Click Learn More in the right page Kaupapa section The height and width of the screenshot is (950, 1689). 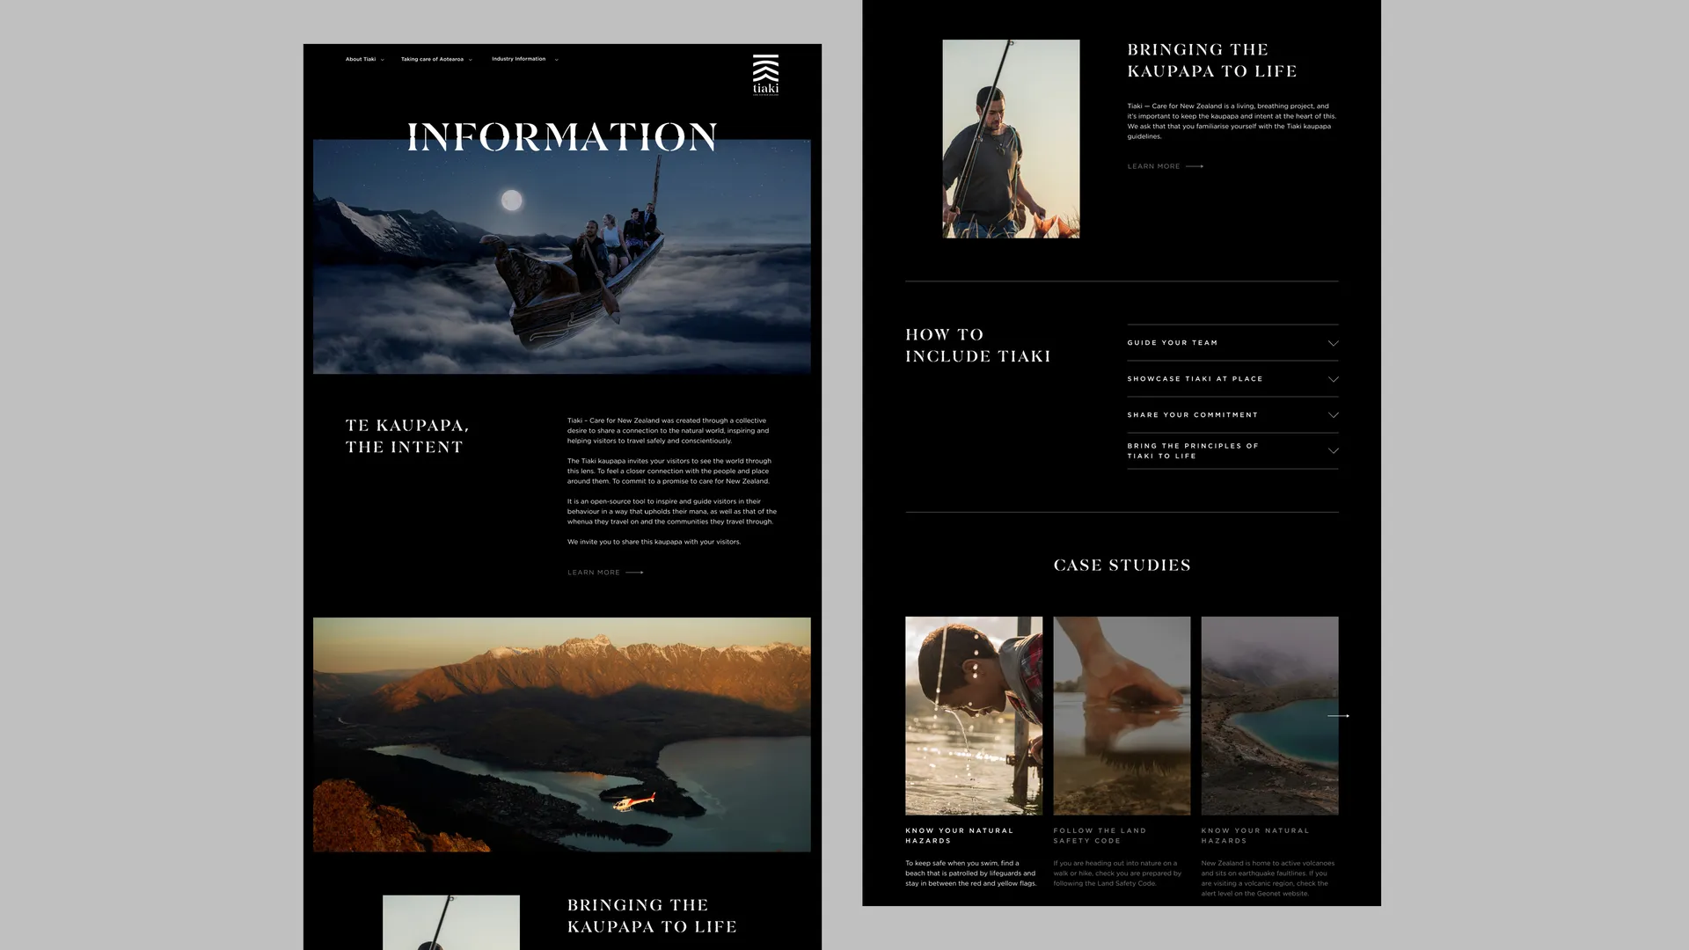(x=1153, y=166)
